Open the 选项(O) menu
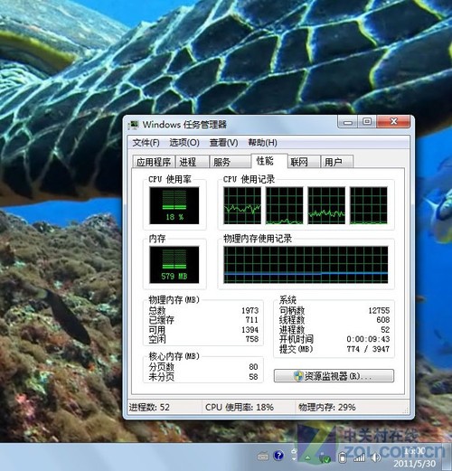The image size is (452, 471). pos(184,143)
